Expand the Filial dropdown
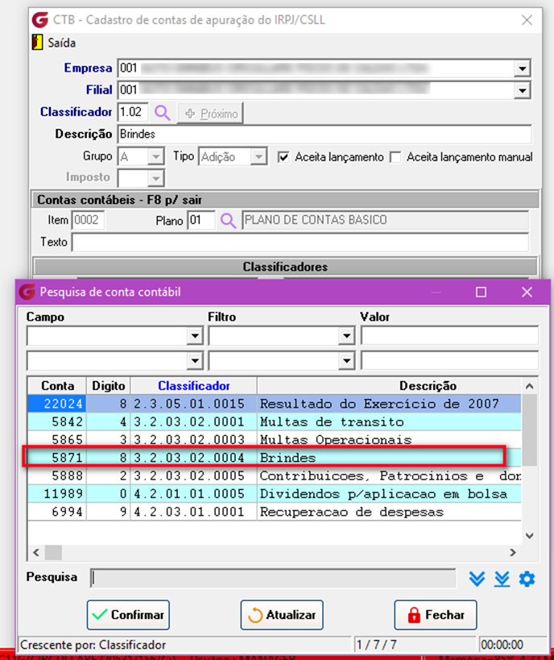This screenshot has height=660, width=554. point(522,90)
